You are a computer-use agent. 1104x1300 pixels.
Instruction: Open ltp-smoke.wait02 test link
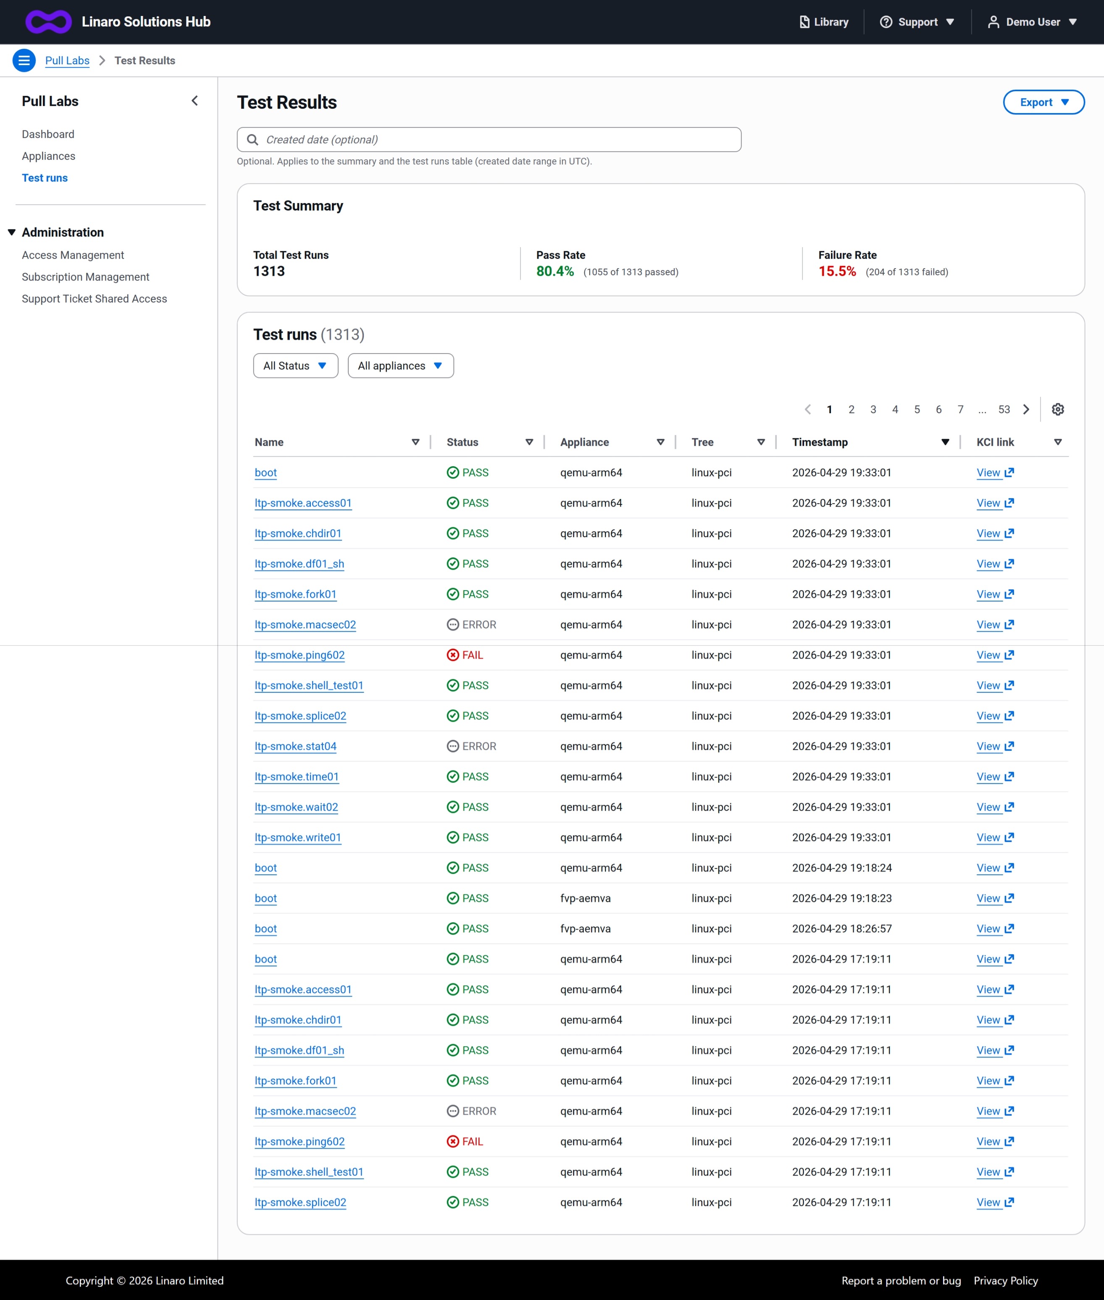[296, 807]
